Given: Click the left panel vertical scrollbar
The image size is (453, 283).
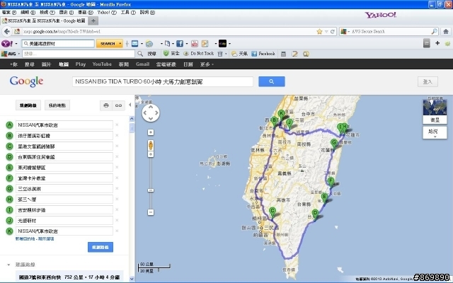Looking at the screenshot, I should [132, 127].
